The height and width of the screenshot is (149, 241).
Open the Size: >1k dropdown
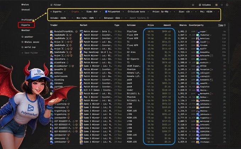185,12
